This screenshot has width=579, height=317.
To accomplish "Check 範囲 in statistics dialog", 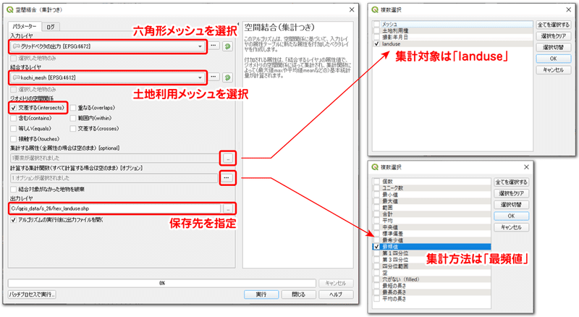I will [x=376, y=208].
